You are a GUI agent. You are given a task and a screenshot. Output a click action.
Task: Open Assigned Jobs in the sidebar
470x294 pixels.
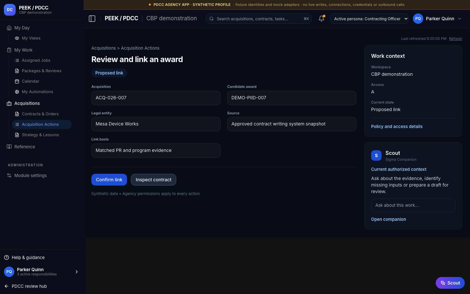tap(42, 60)
